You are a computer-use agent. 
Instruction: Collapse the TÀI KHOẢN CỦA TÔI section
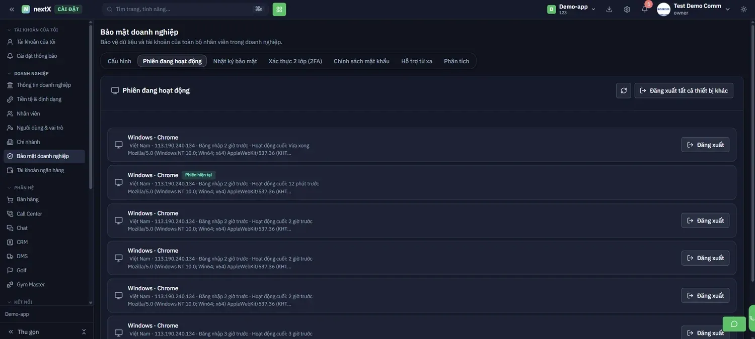(33, 30)
